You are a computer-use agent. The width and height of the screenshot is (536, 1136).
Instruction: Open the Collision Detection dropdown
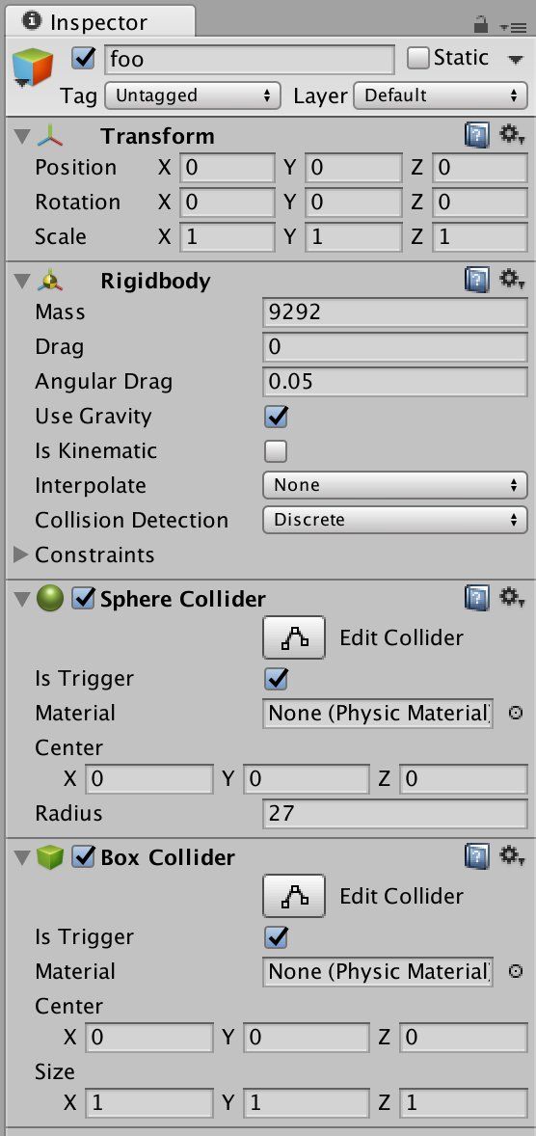point(394,520)
